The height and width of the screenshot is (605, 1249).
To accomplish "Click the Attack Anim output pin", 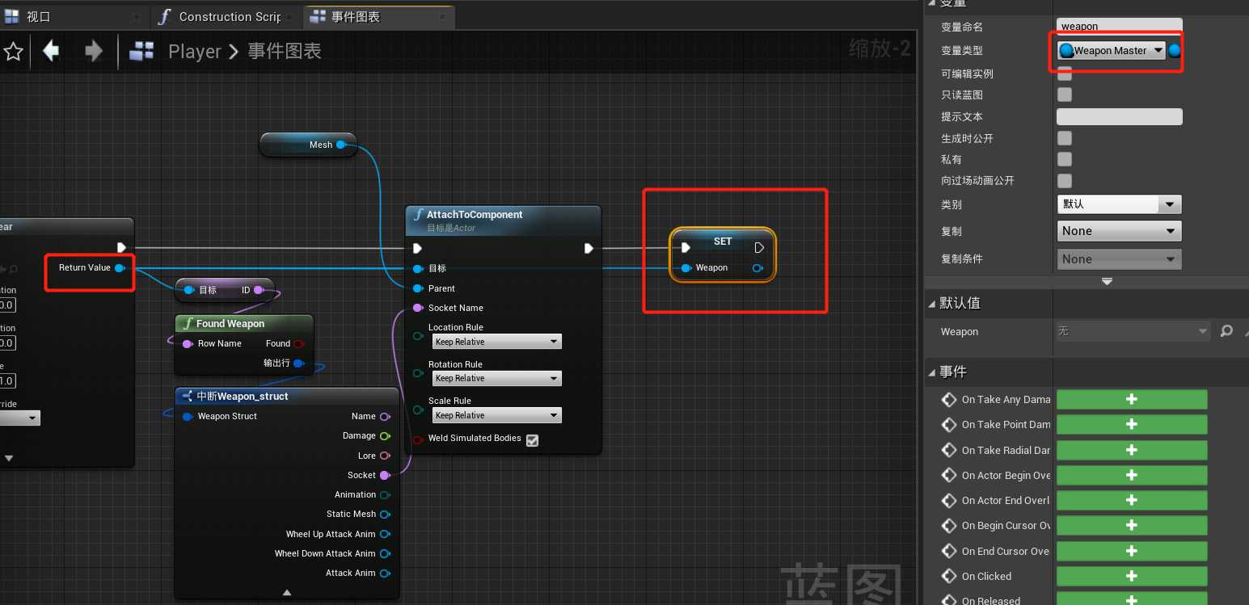I will click(385, 573).
